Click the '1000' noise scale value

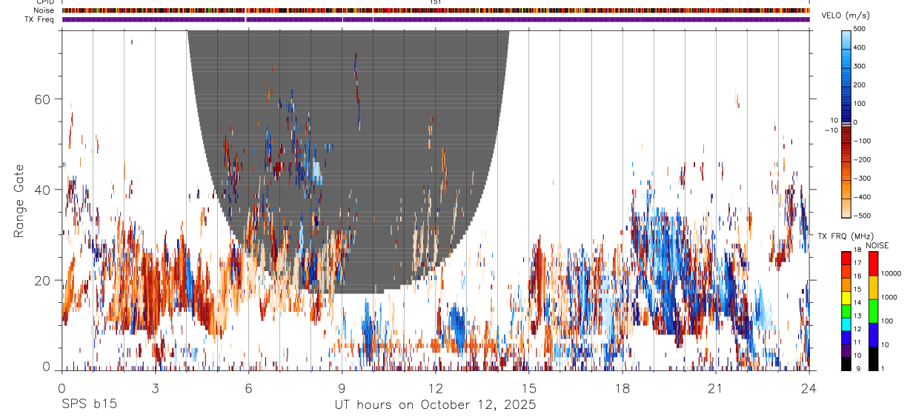(889, 297)
